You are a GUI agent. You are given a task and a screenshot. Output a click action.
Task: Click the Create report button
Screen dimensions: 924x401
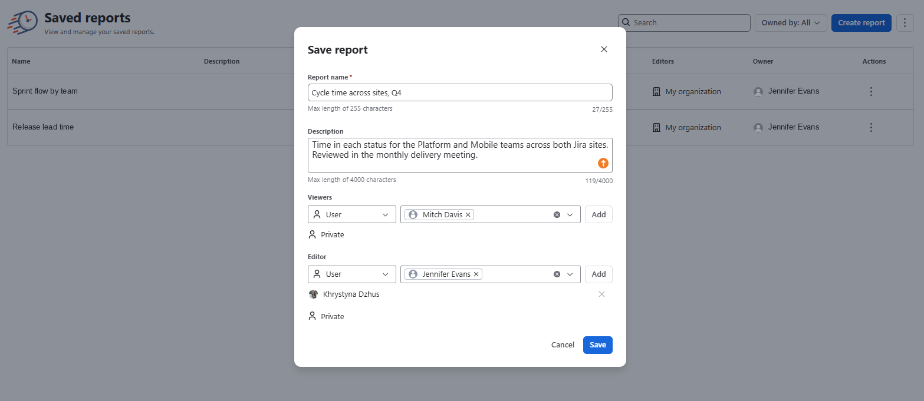861,23
